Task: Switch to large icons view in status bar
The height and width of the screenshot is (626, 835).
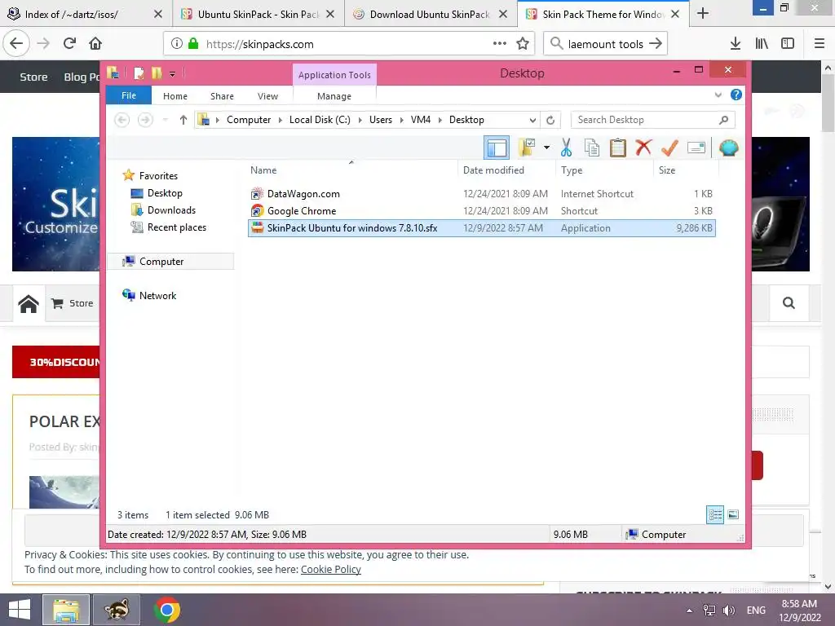Action: coord(733,515)
